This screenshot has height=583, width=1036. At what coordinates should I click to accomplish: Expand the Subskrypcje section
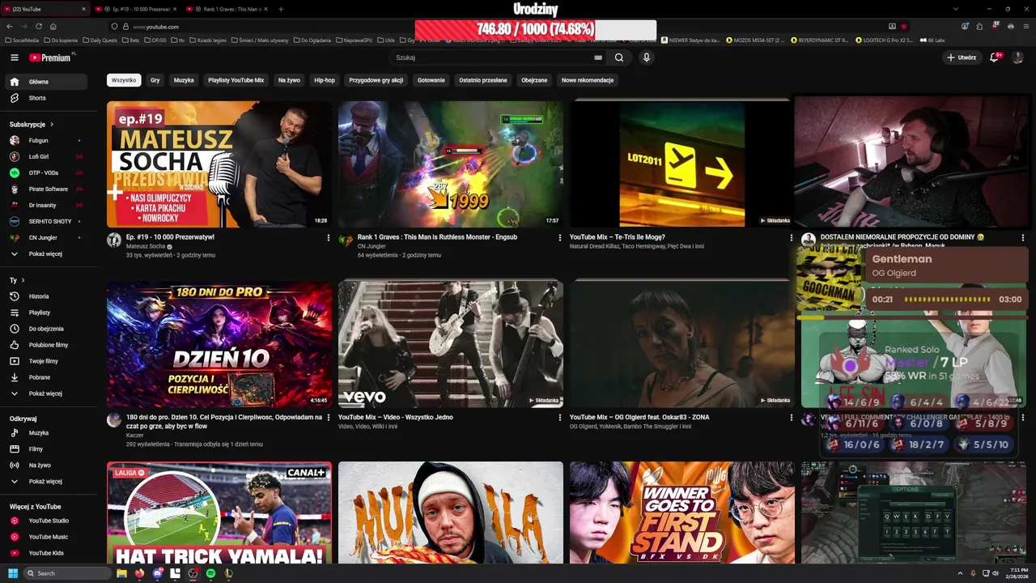pos(32,125)
